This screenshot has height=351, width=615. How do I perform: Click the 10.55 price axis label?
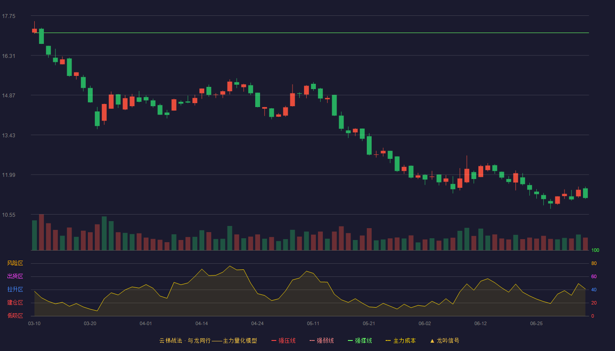(8, 215)
